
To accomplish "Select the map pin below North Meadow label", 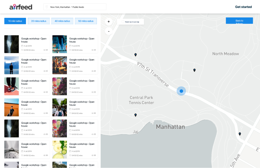I will 195,70.
